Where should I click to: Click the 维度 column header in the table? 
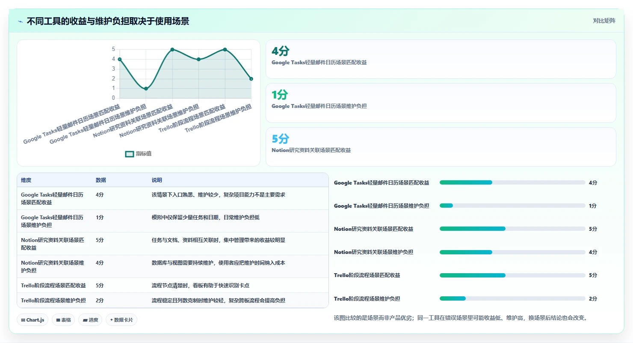point(26,180)
